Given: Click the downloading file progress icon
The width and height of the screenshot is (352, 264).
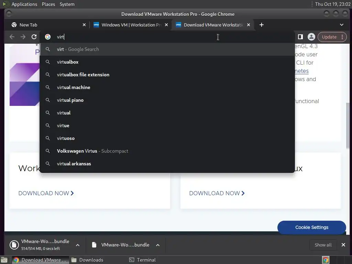Looking at the screenshot, I should coord(14,245).
